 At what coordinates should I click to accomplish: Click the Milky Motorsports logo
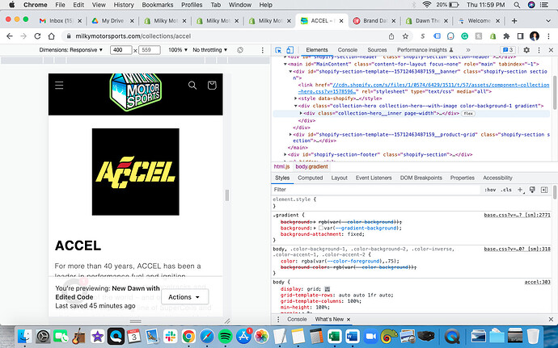pyautogui.click(x=135, y=92)
